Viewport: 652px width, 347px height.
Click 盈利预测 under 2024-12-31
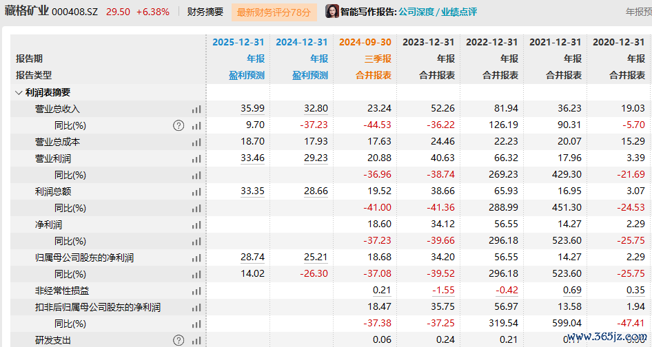pyautogui.click(x=309, y=75)
